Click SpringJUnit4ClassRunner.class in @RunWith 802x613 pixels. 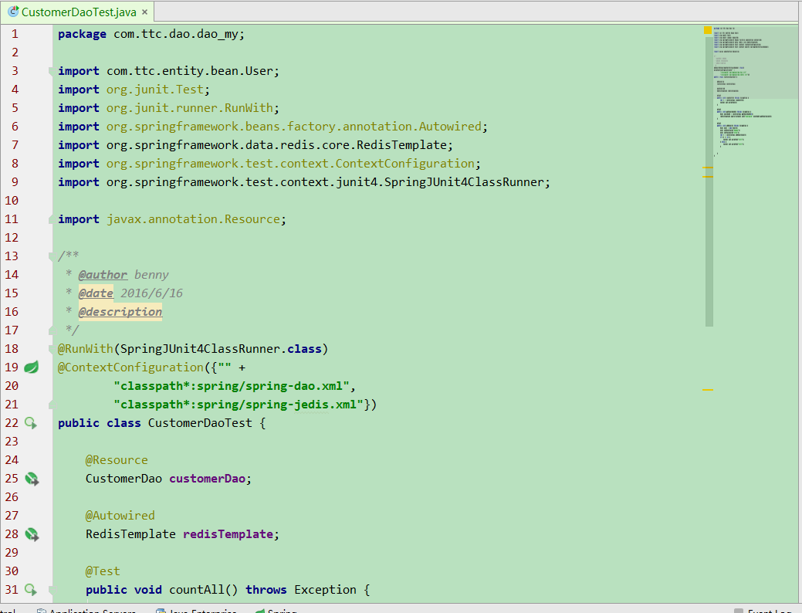click(x=221, y=349)
